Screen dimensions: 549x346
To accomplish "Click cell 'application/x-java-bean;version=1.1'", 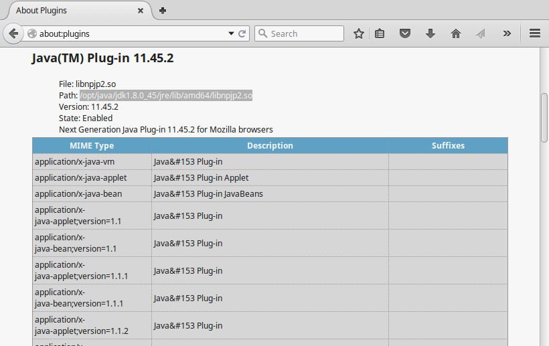I will 92,243.
